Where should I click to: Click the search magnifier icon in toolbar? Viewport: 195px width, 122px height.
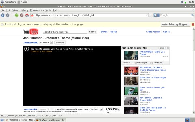point(193,15)
